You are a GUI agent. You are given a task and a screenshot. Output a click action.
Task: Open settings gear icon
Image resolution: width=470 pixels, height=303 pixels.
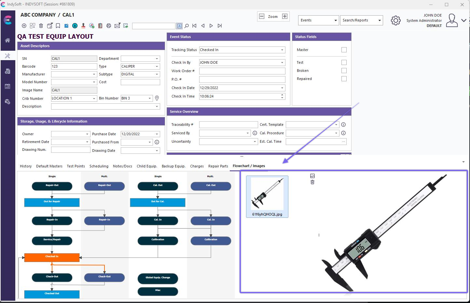(395, 20)
